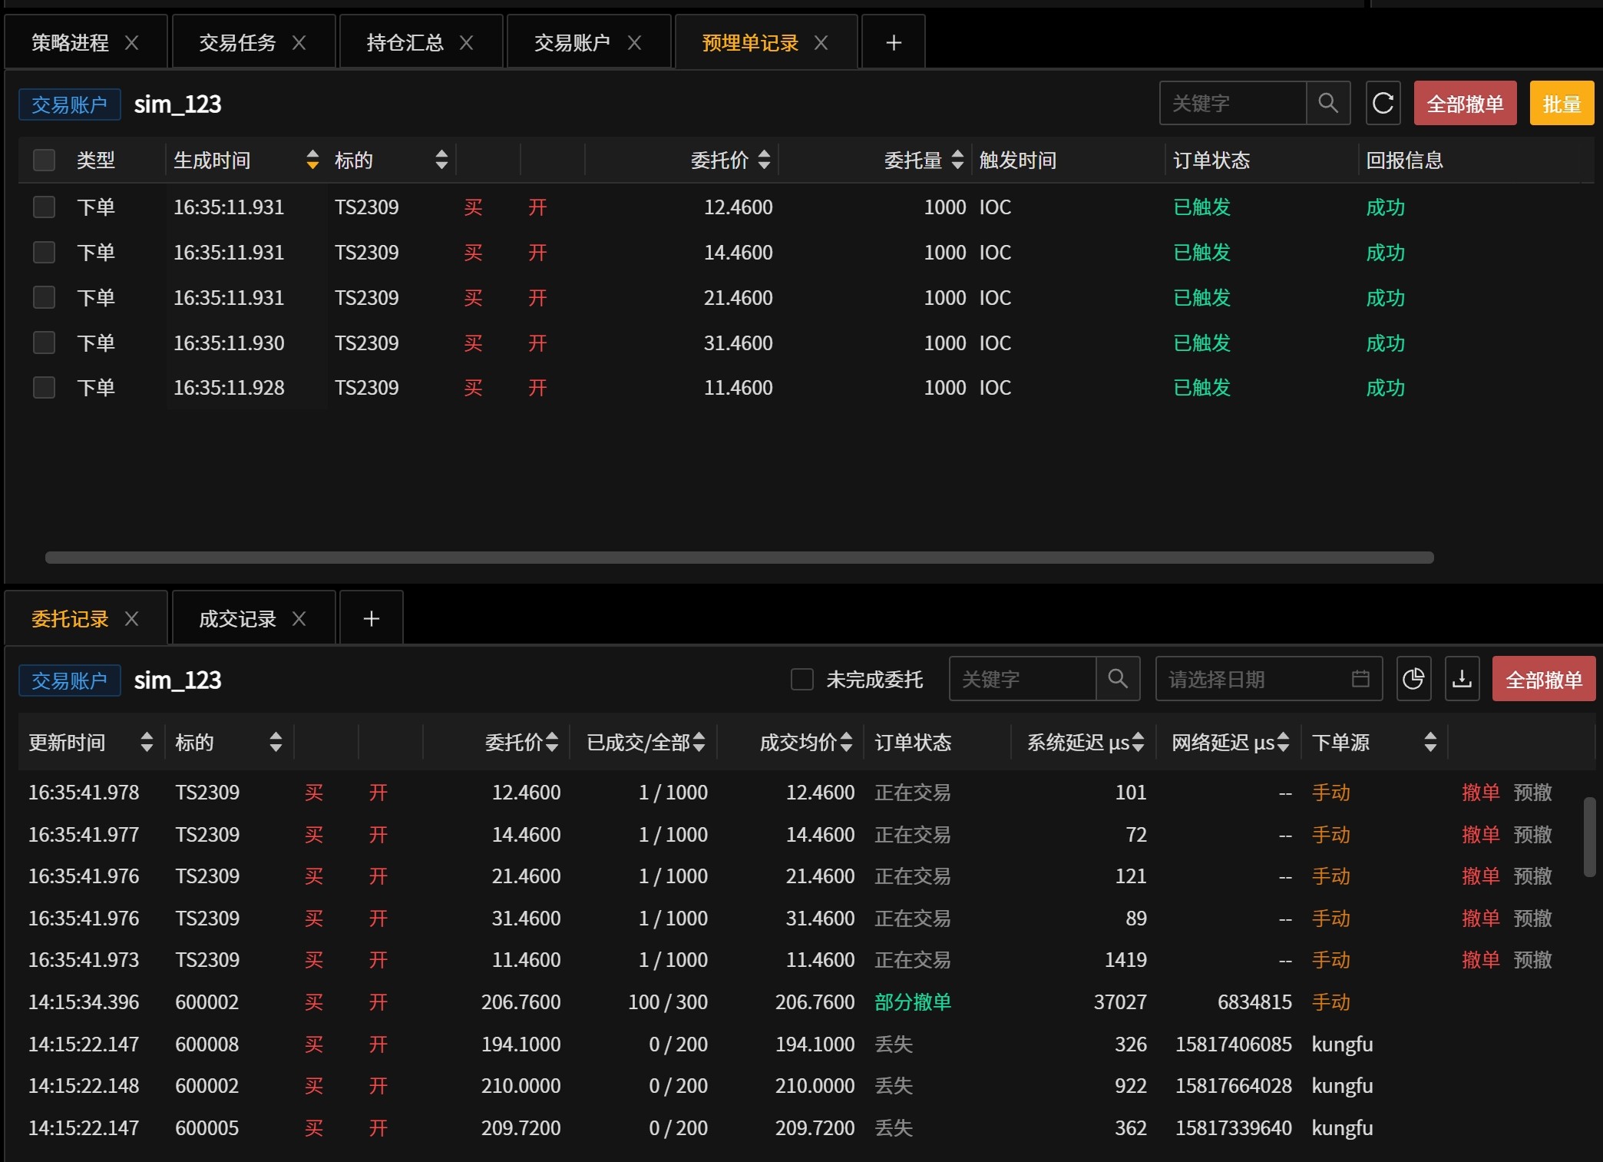The image size is (1603, 1162).
Task: Close the 策略进程 tab
Action: click(x=132, y=43)
